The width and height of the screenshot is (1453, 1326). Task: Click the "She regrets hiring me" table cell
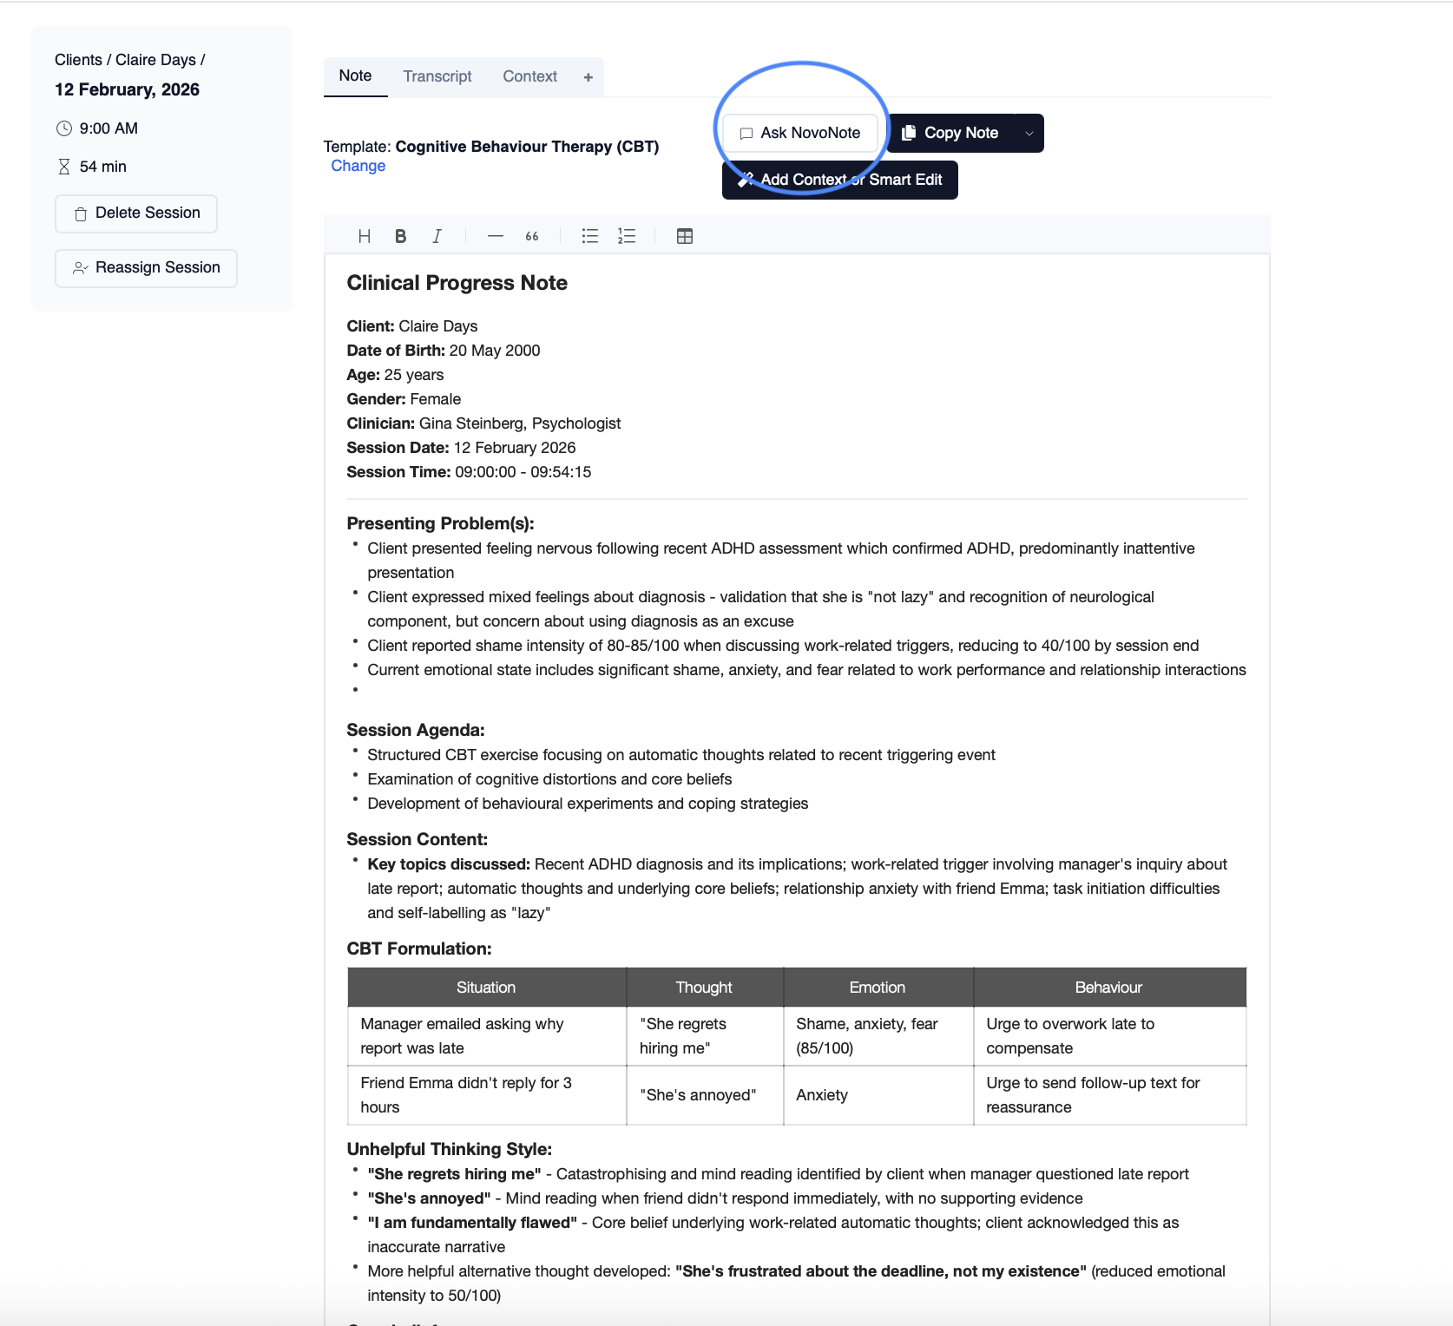(705, 1036)
